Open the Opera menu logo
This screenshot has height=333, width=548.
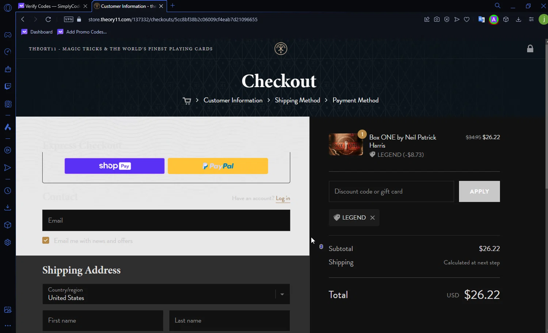(x=8, y=8)
